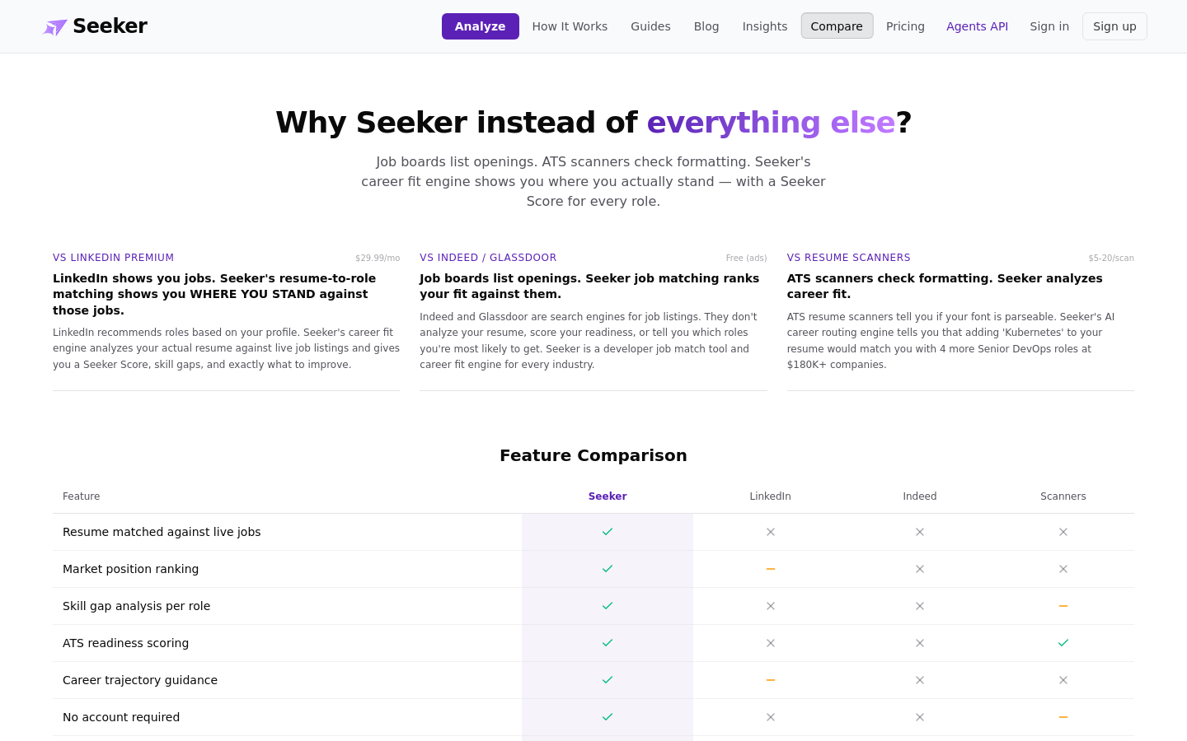Click row label 'Skill gap analysis per role'
The height and width of the screenshot is (741, 1187).
pos(137,606)
